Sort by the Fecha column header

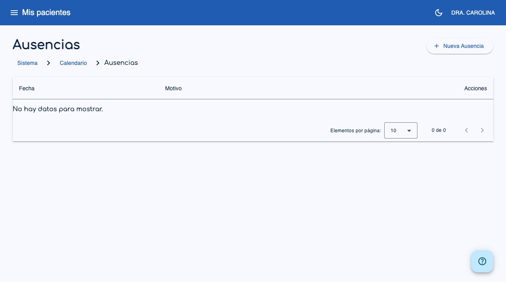tap(27, 88)
